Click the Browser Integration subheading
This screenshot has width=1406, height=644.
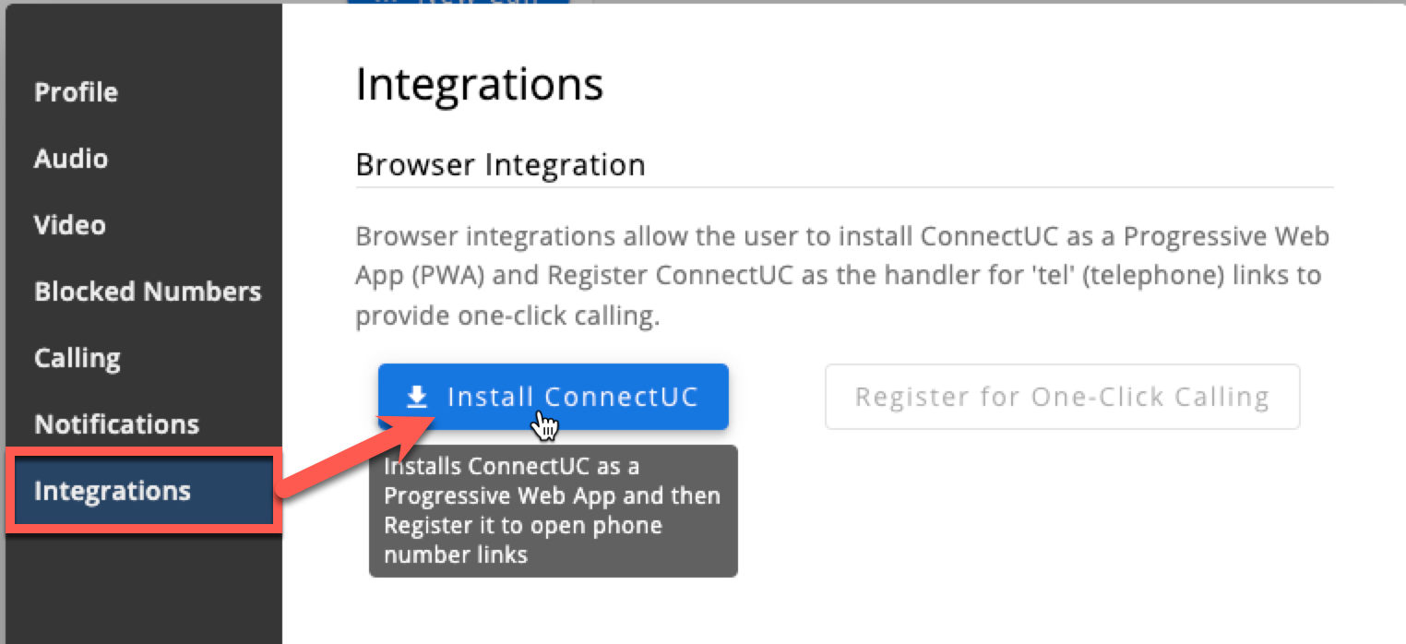[x=501, y=165]
